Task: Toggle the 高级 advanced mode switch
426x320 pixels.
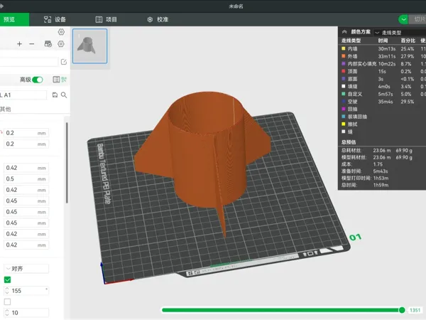Action: (38, 80)
